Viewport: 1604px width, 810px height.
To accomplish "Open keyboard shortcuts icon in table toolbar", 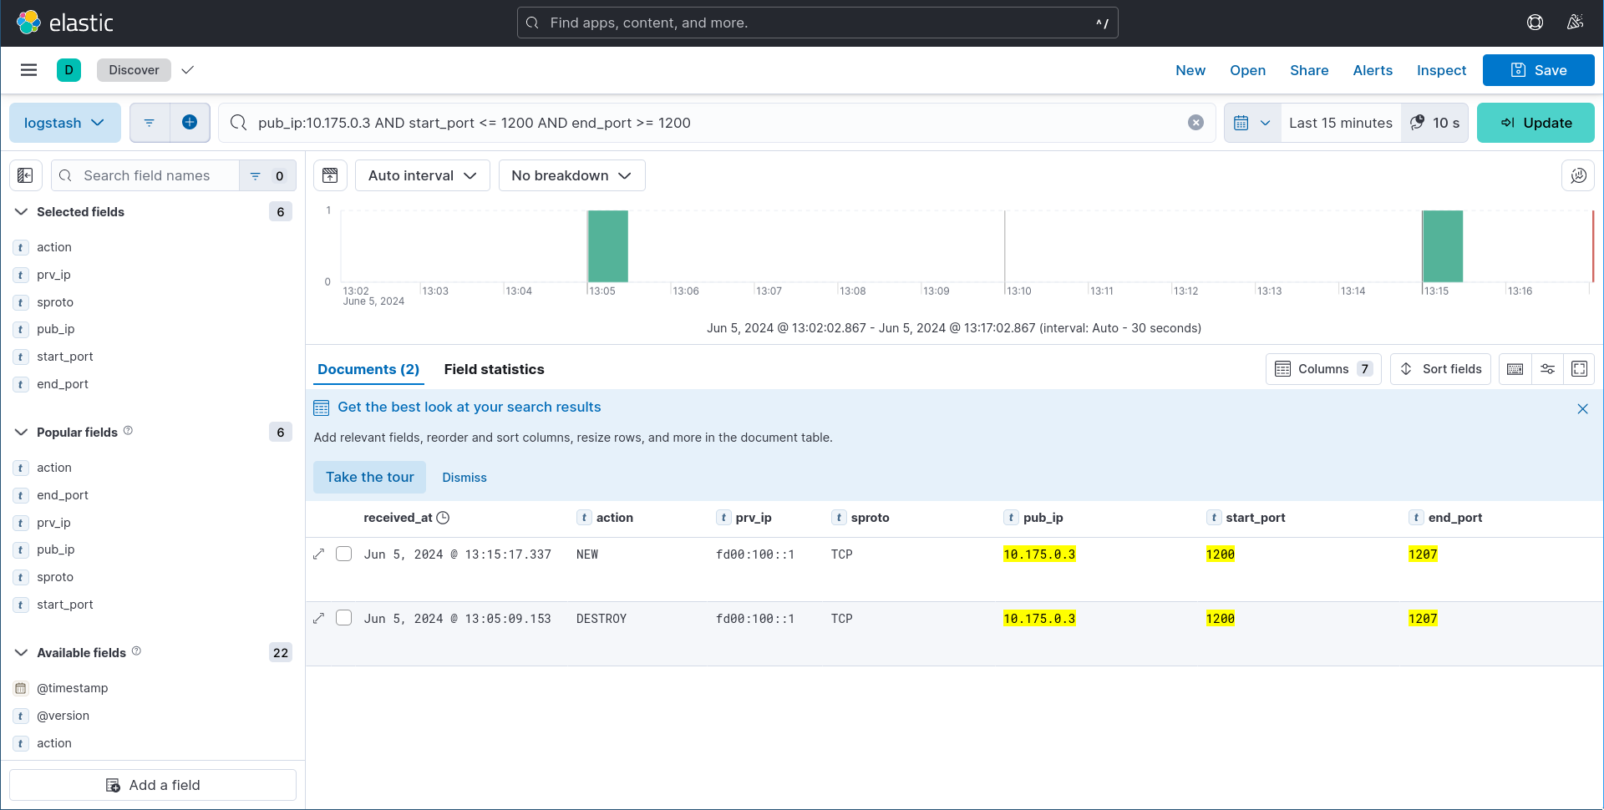I will pyautogui.click(x=1515, y=369).
